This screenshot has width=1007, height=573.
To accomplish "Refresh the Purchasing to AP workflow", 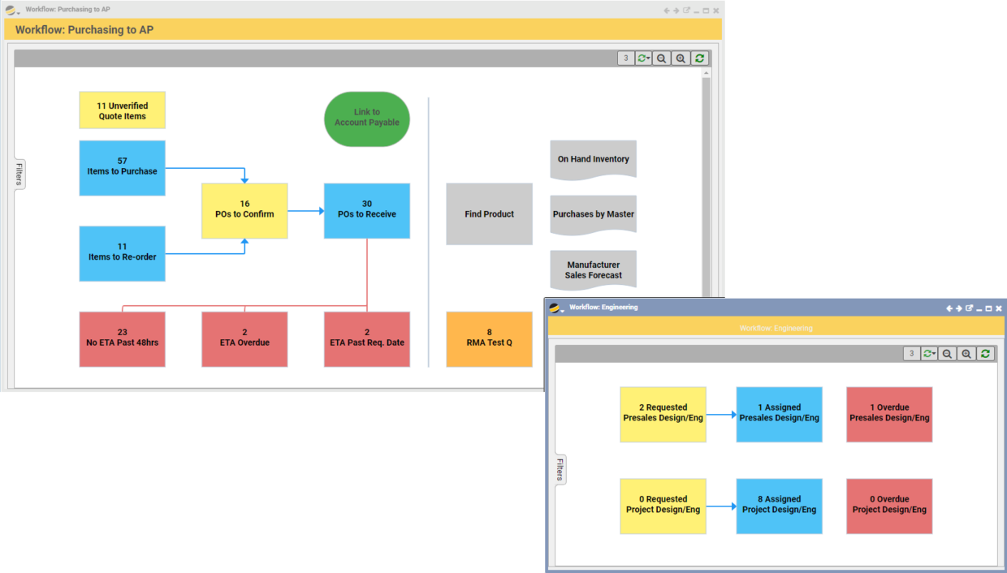I will [699, 58].
